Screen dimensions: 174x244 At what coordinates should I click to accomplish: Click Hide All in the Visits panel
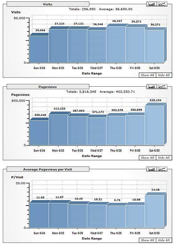[164, 75]
